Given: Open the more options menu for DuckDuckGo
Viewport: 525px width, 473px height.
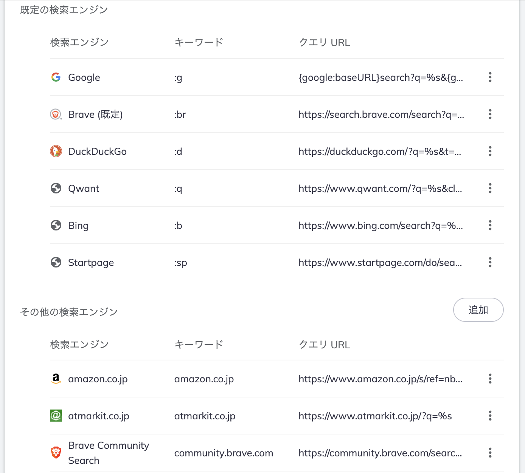Looking at the screenshot, I should click(x=490, y=151).
